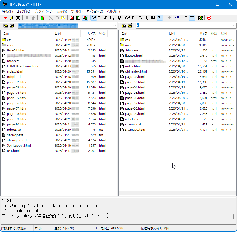Click the Connect plug icon in toolbar

(x=6, y=18)
